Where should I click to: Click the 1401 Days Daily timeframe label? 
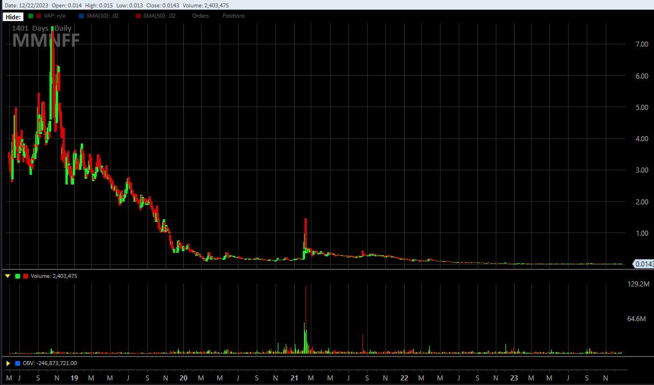[41, 28]
